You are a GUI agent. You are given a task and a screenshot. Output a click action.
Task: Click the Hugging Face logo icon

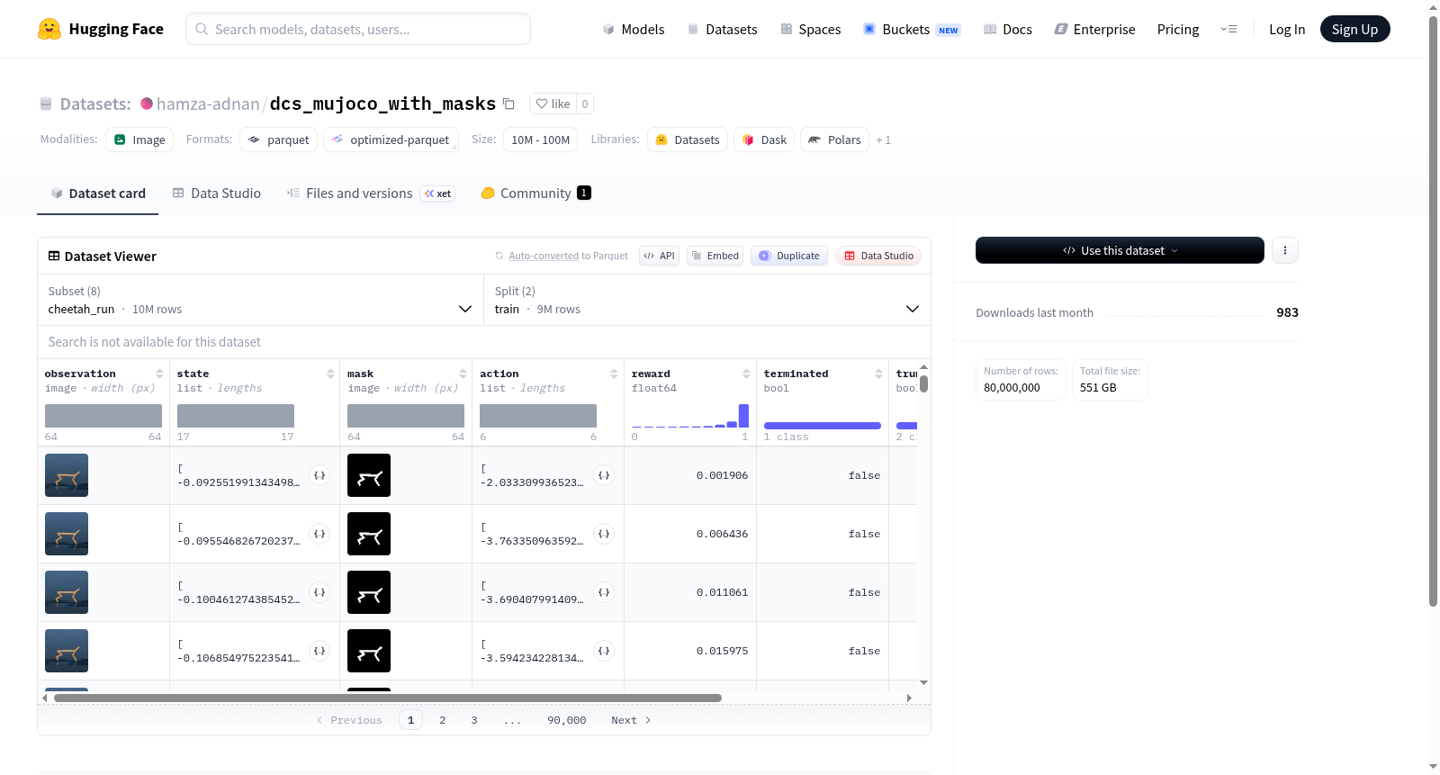click(49, 29)
